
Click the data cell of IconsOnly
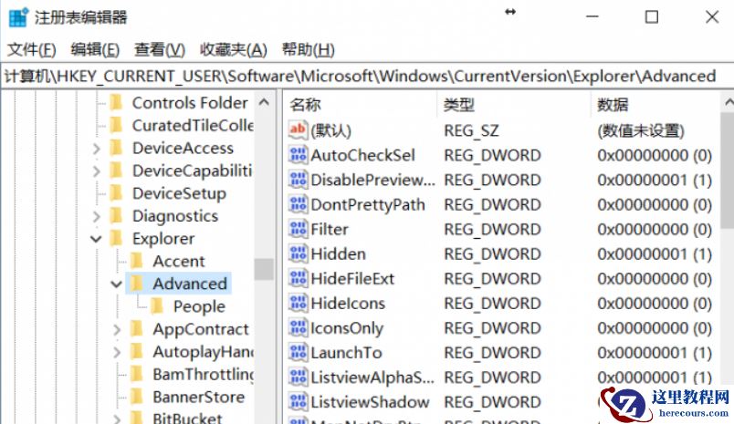tap(655, 328)
